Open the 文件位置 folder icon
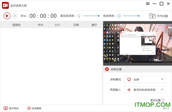 coord(153,16)
